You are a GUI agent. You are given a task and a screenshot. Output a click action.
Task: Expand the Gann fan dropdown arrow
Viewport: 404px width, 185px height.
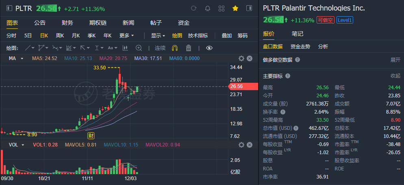[x=74, y=48]
